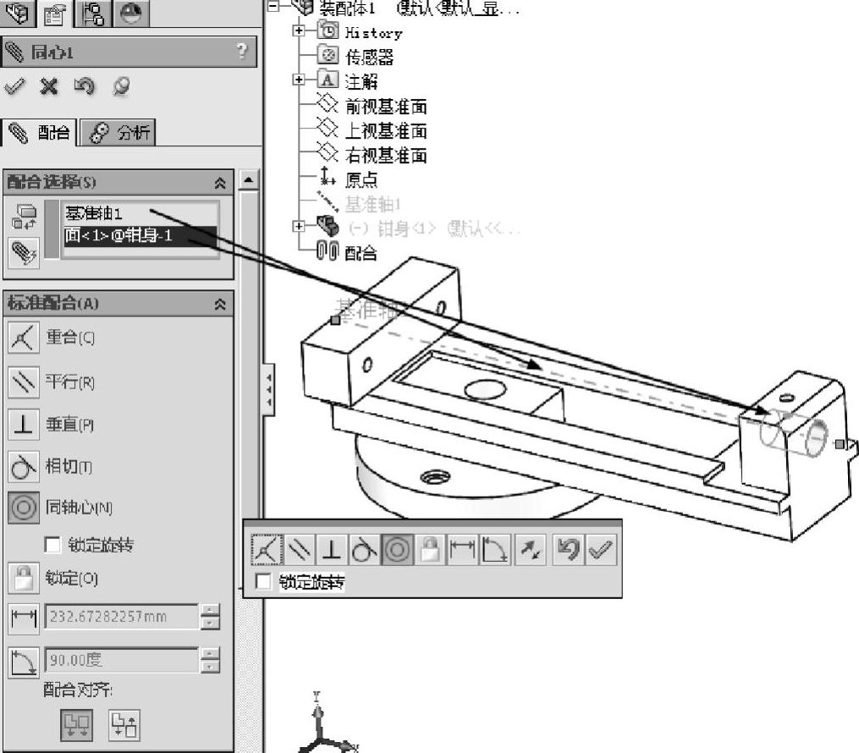Screen dimensions: 859x753
Task: Choose the 平行(R) parallel mate
Action: [24, 382]
